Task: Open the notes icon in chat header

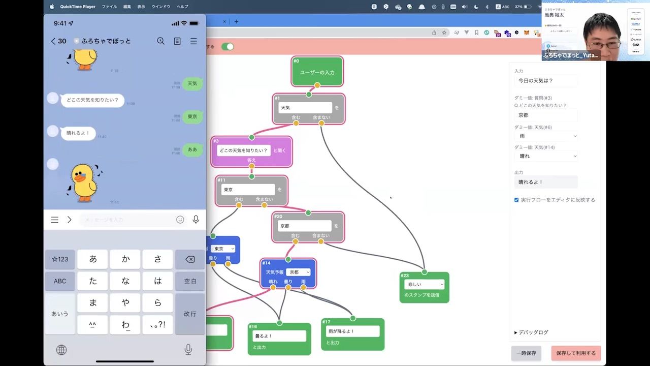Action: [x=177, y=41]
